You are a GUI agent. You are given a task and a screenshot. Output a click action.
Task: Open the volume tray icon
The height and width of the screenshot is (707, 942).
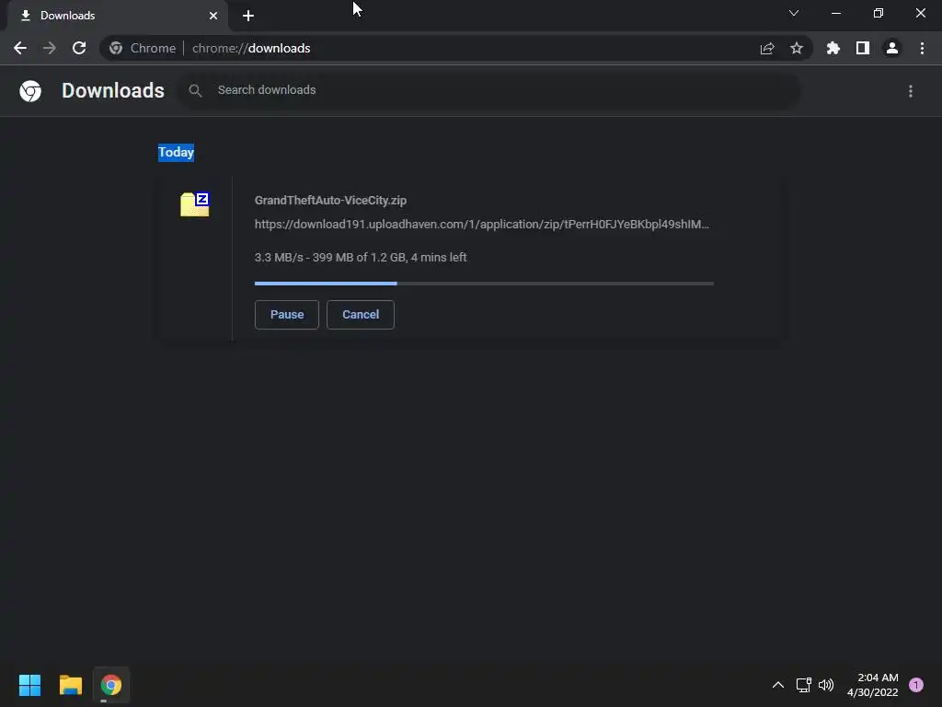coord(827,685)
